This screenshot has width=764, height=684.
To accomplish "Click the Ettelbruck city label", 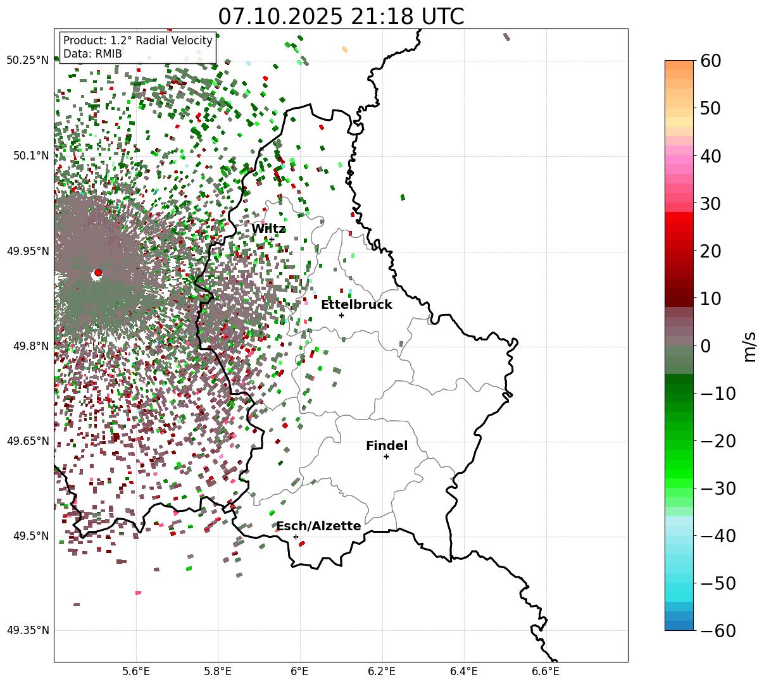I will (356, 305).
